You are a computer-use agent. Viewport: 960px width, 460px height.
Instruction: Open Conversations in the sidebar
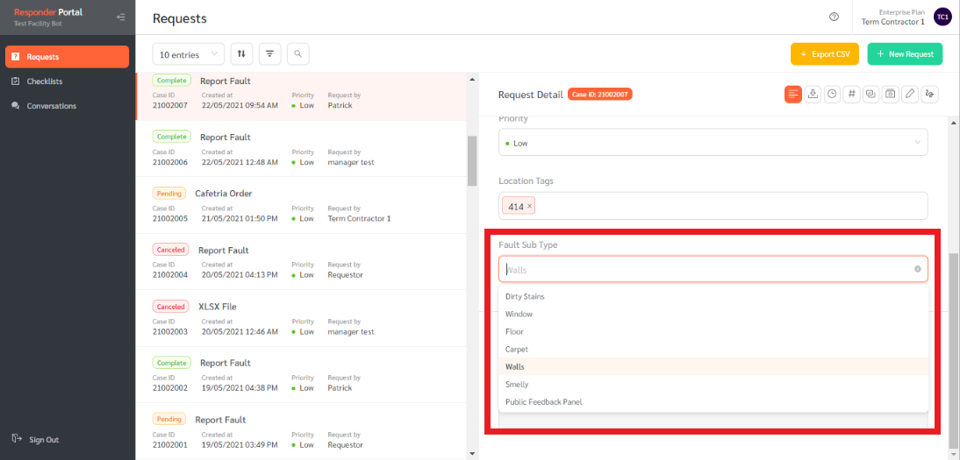[67, 106]
